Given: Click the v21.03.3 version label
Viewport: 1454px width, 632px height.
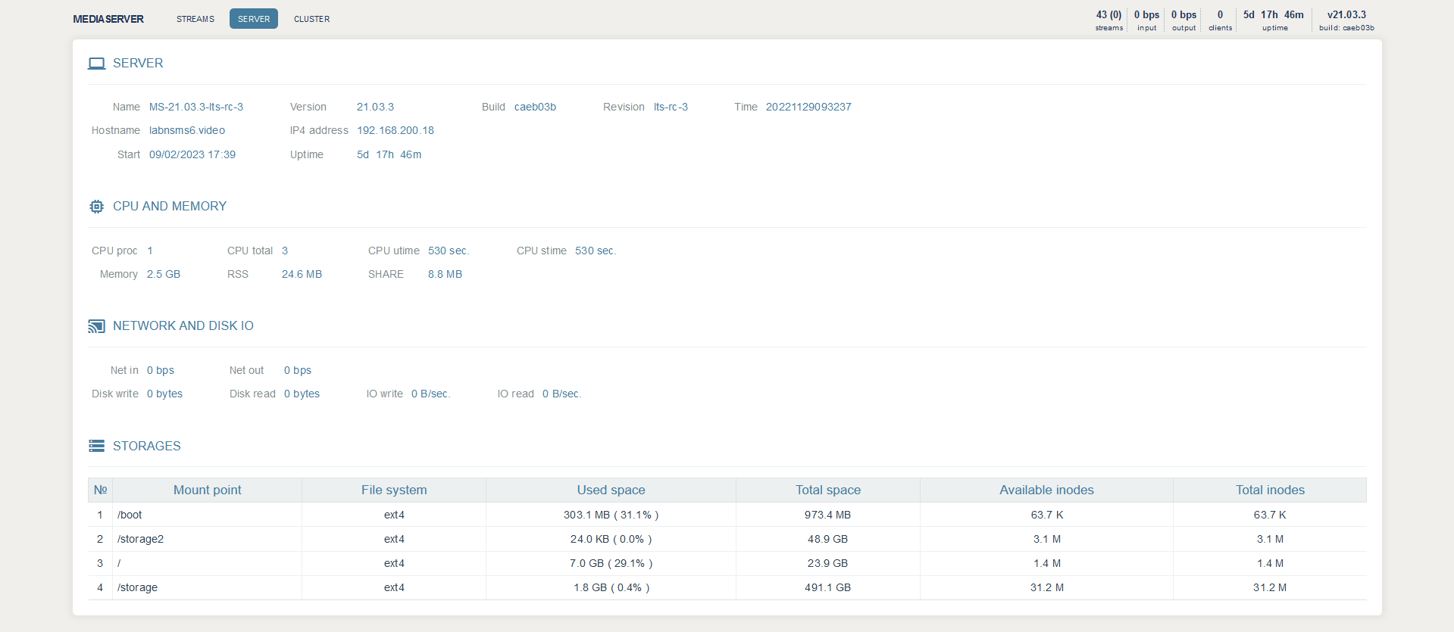Looking at the screenshot, I should pyautogui.click(x=1346, y=15).
